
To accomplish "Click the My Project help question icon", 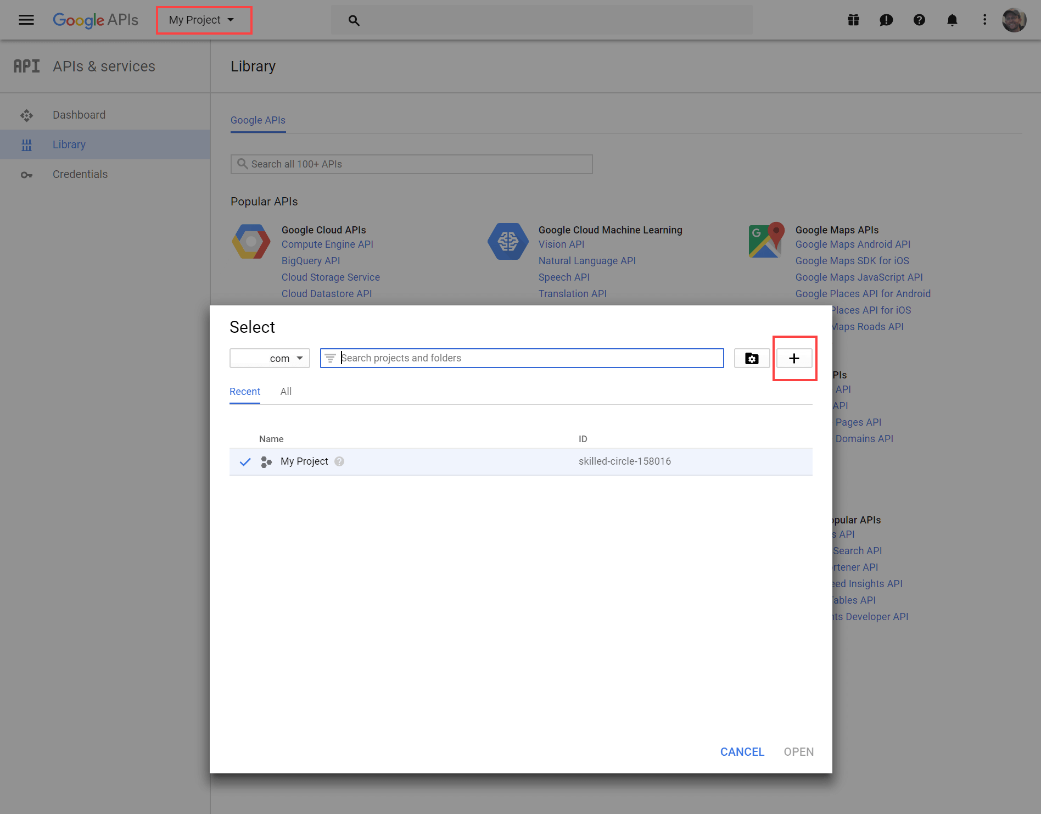I will pyautogui.click(x=339, y=461).
